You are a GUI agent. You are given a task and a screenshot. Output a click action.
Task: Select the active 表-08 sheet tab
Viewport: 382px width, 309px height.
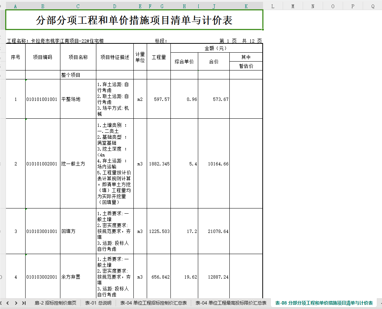pyautogui.click(x=324, y=303)
